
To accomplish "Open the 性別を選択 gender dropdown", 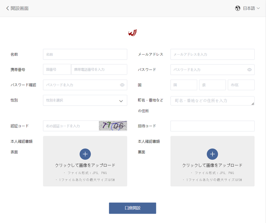I will tap(85, 101).
